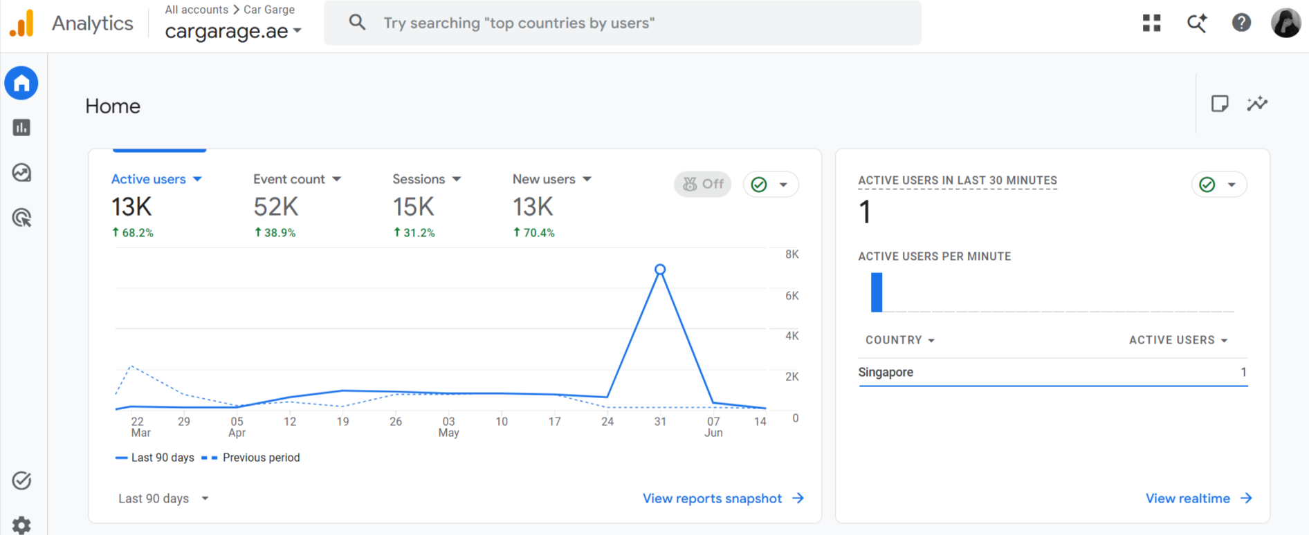Image resolution: width=1309 pixels, height=535 pixels.
Task: Click the 70.4% increase indicator
Action: (533, 233)
